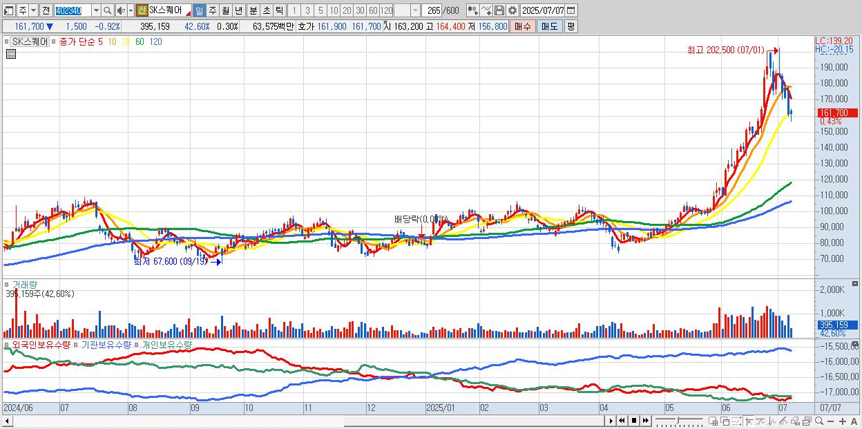
Task: Select interval 5 button
Action: click(x=320, y=10)
